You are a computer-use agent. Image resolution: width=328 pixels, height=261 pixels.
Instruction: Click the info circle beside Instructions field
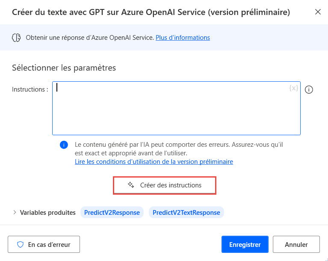[309, 90]
